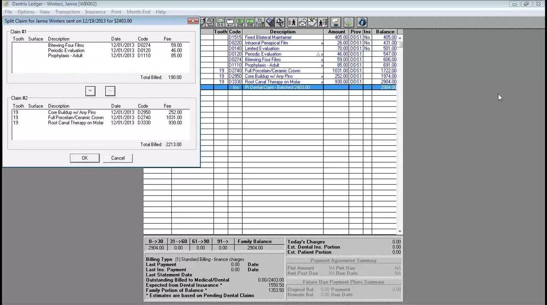Click ledger scrollbar up arrow
Screen dimensions: 547x305
400,38
